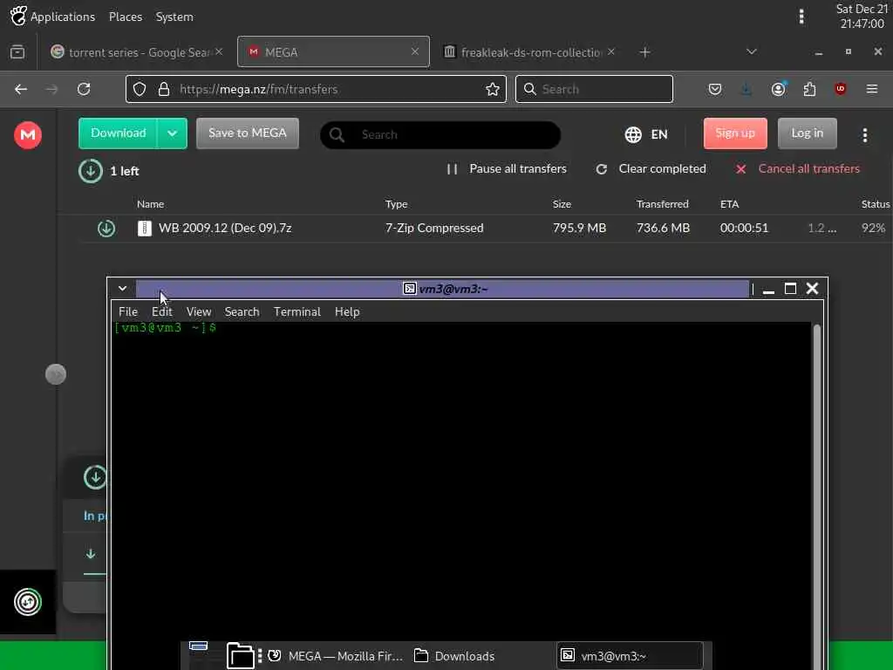Screen dimensions: 893x670
Task: Click the MEGA logo icon
Action: coord(27,135)
